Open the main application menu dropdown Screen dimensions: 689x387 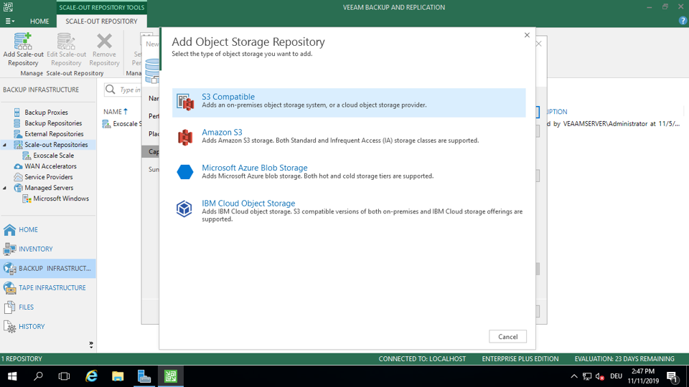(10, 21)
